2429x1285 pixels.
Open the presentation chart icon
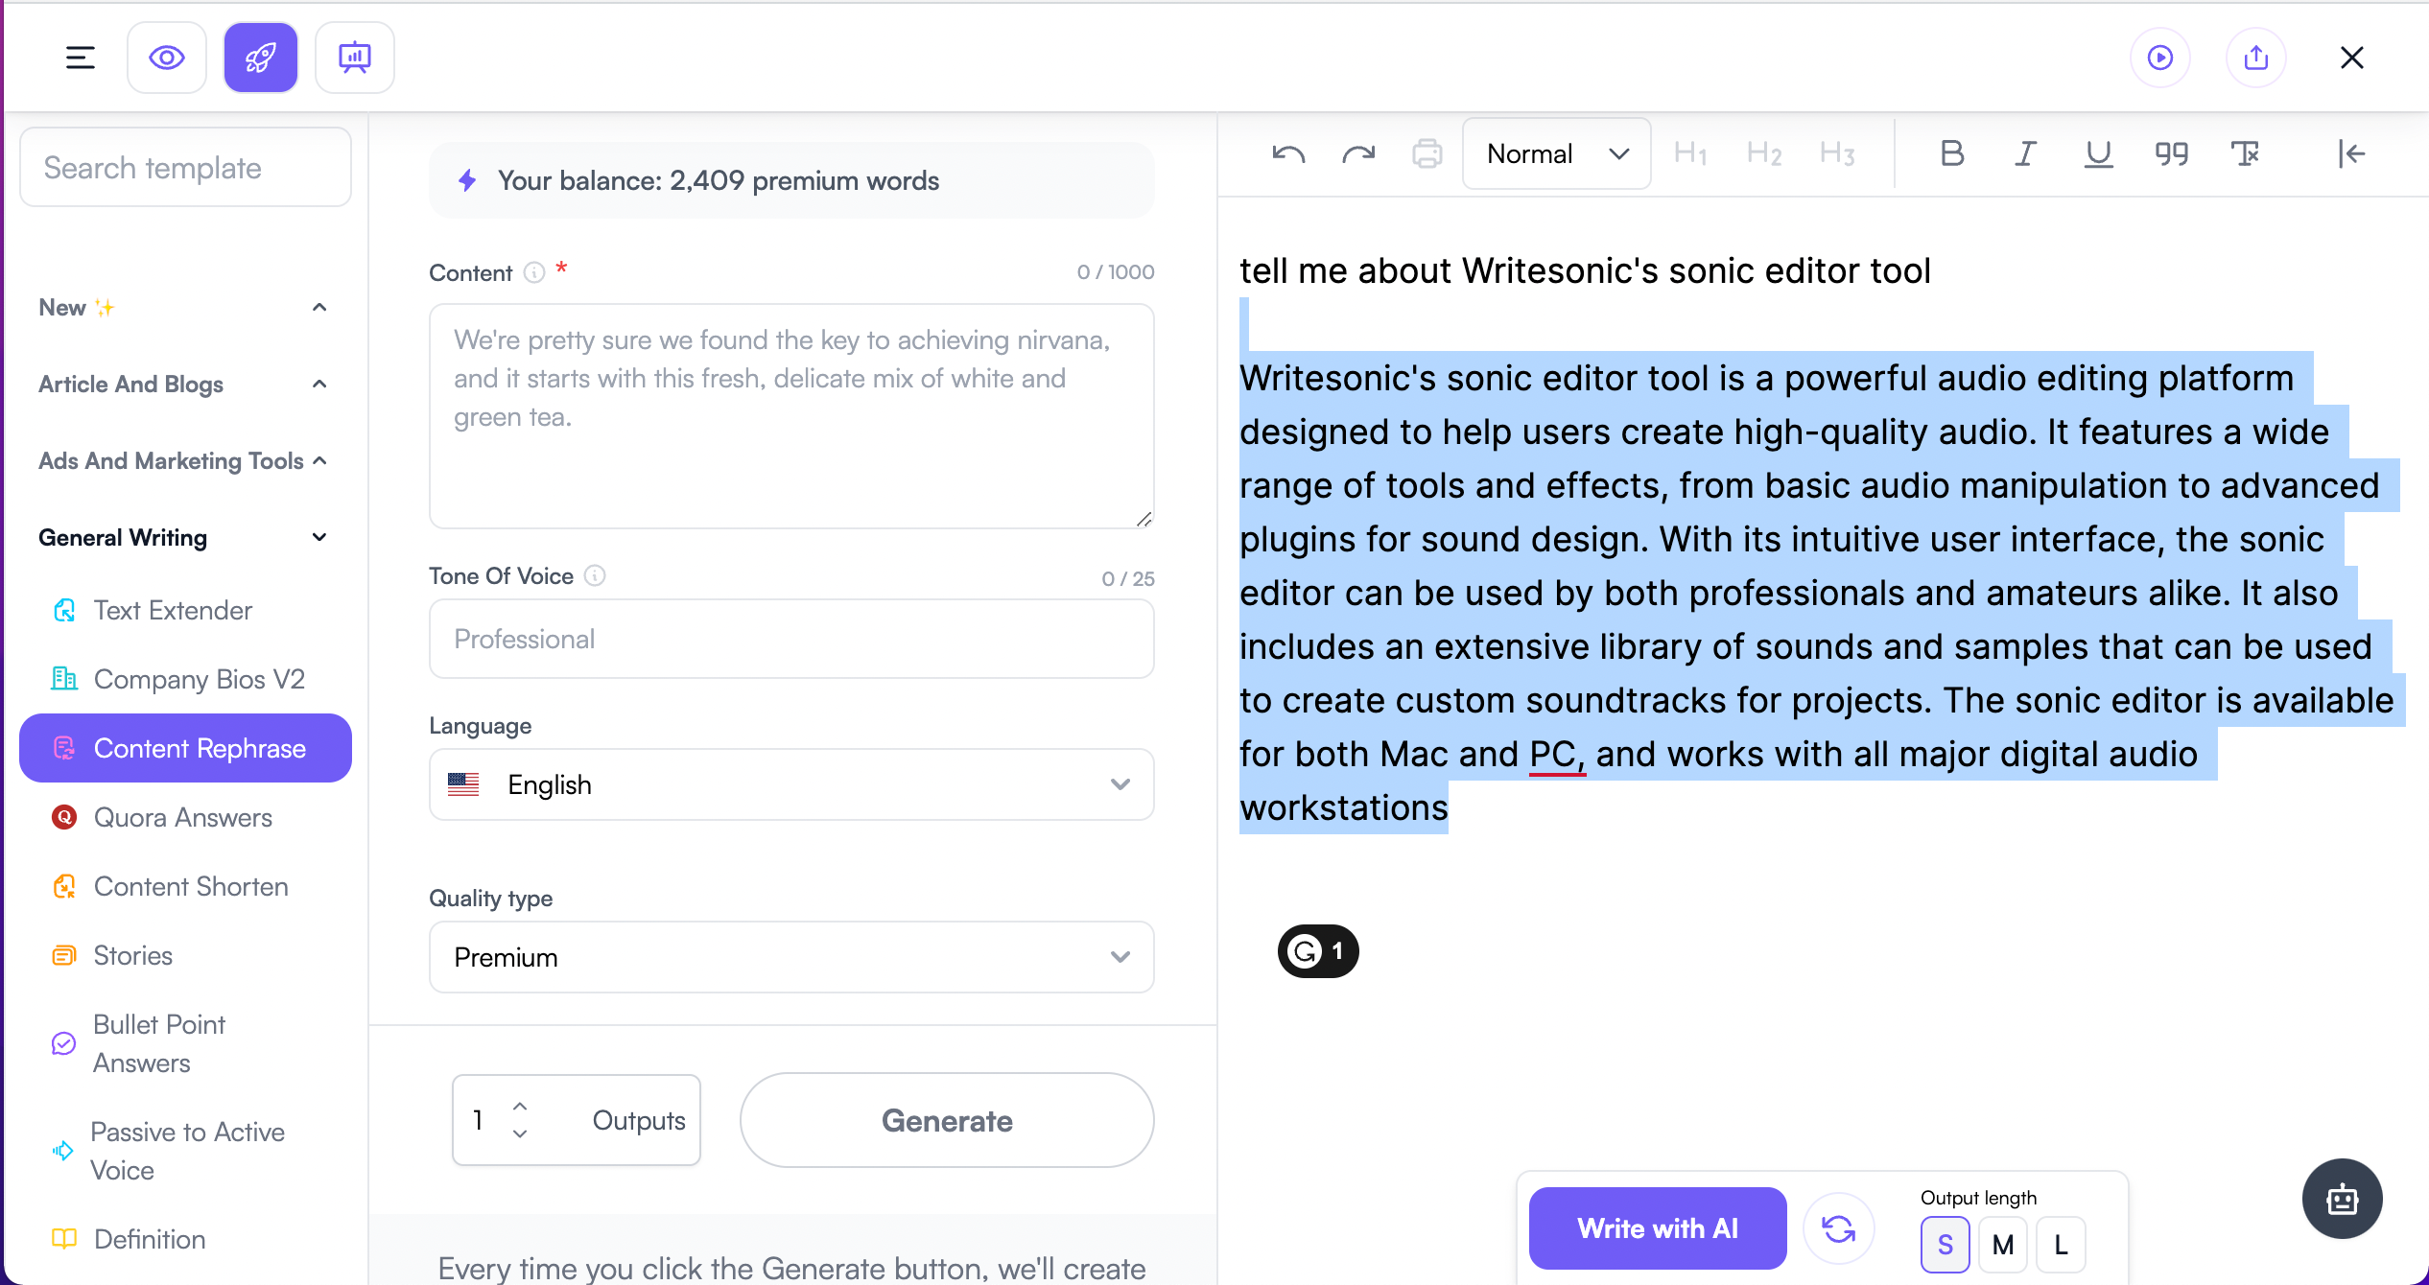[x=355, y=58]
